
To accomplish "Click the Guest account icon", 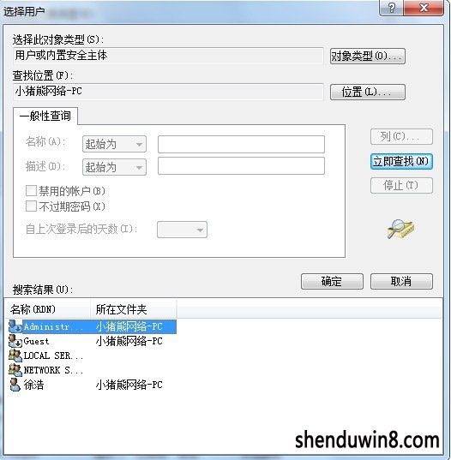I will [15, 341].
